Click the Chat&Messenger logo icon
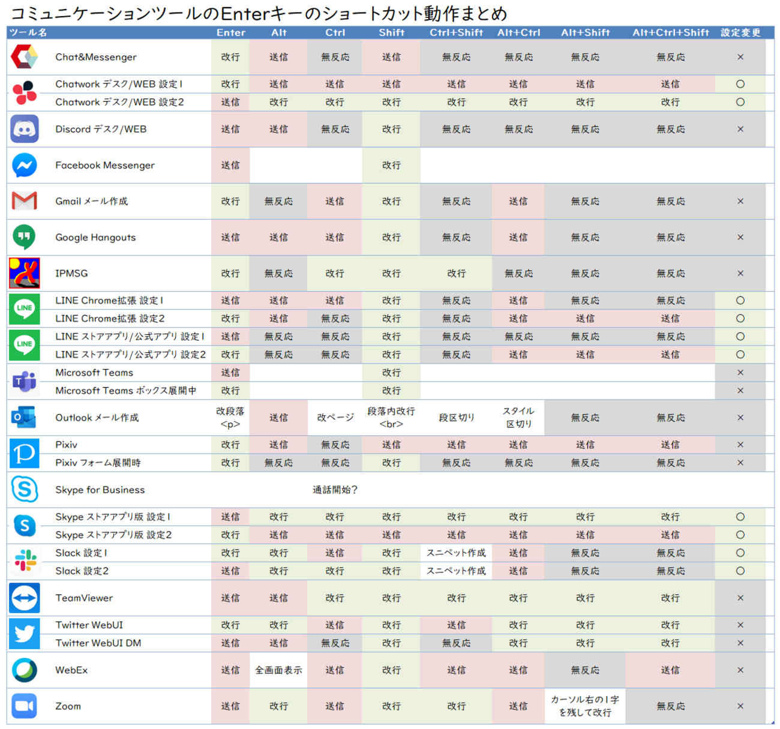This screenshot has width=780, height=729. [x=25, y=57]
